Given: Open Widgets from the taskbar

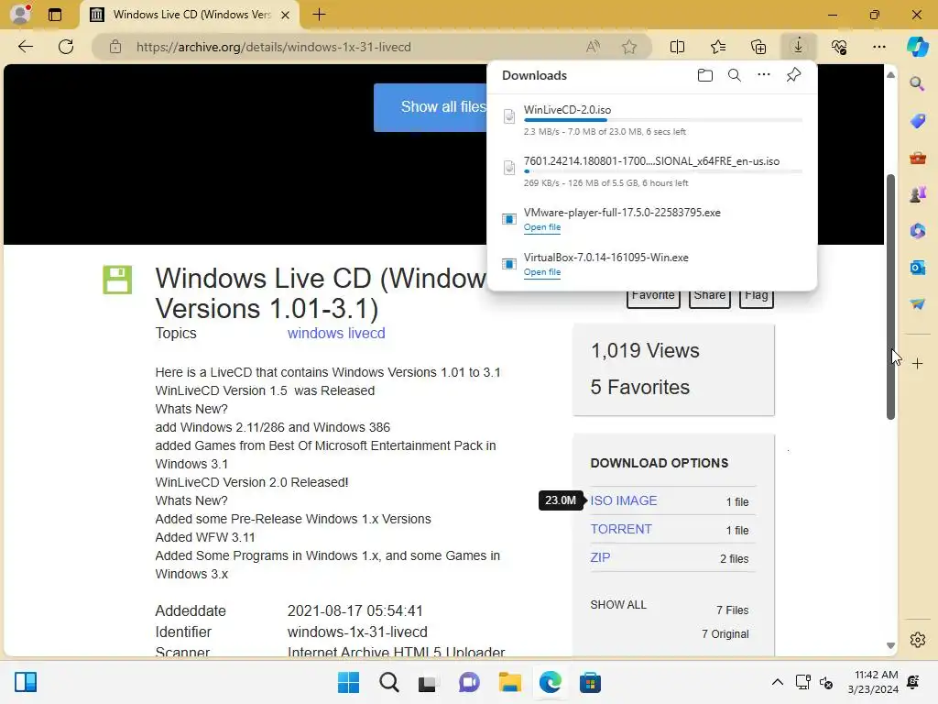Looking at the screenshot, I should 26,682.
